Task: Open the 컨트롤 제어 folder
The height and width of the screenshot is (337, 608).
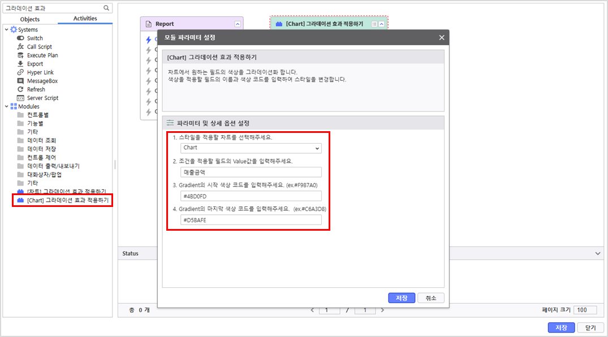Action: click(x=41, y=157)
